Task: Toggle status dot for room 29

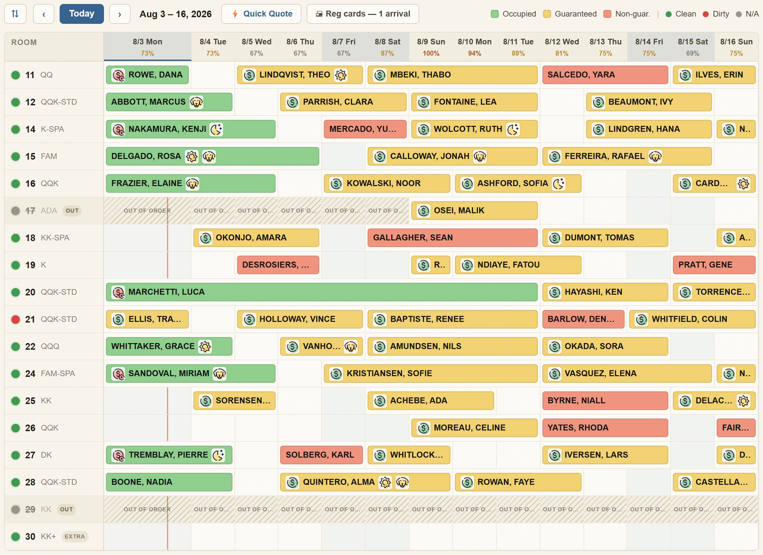Action: point(16,509)
